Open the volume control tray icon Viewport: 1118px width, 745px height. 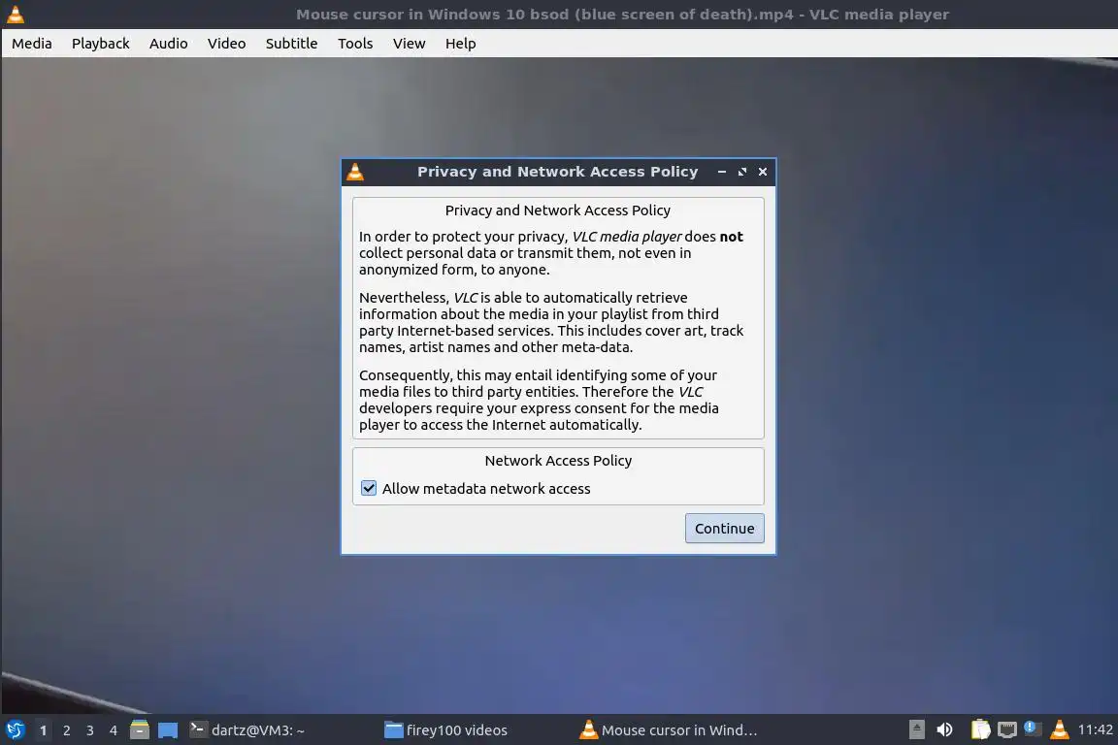944,730
